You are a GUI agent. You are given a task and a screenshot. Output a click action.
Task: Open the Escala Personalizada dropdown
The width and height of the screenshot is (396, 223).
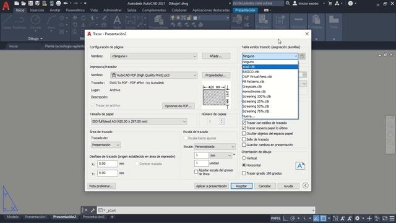click(215, 147)
